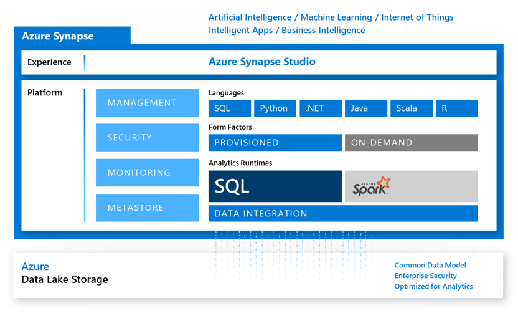Viewport: 518px width, 313px height.
Task: Choose the Java language tile
Action: tap(366, 108)
